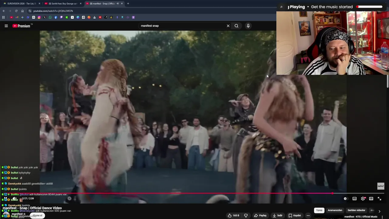Open the YouTube bookmark shortcut
389x219 pixels.
pos(11,17)
